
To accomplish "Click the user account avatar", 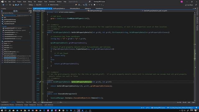I will [x=182, y=2].
